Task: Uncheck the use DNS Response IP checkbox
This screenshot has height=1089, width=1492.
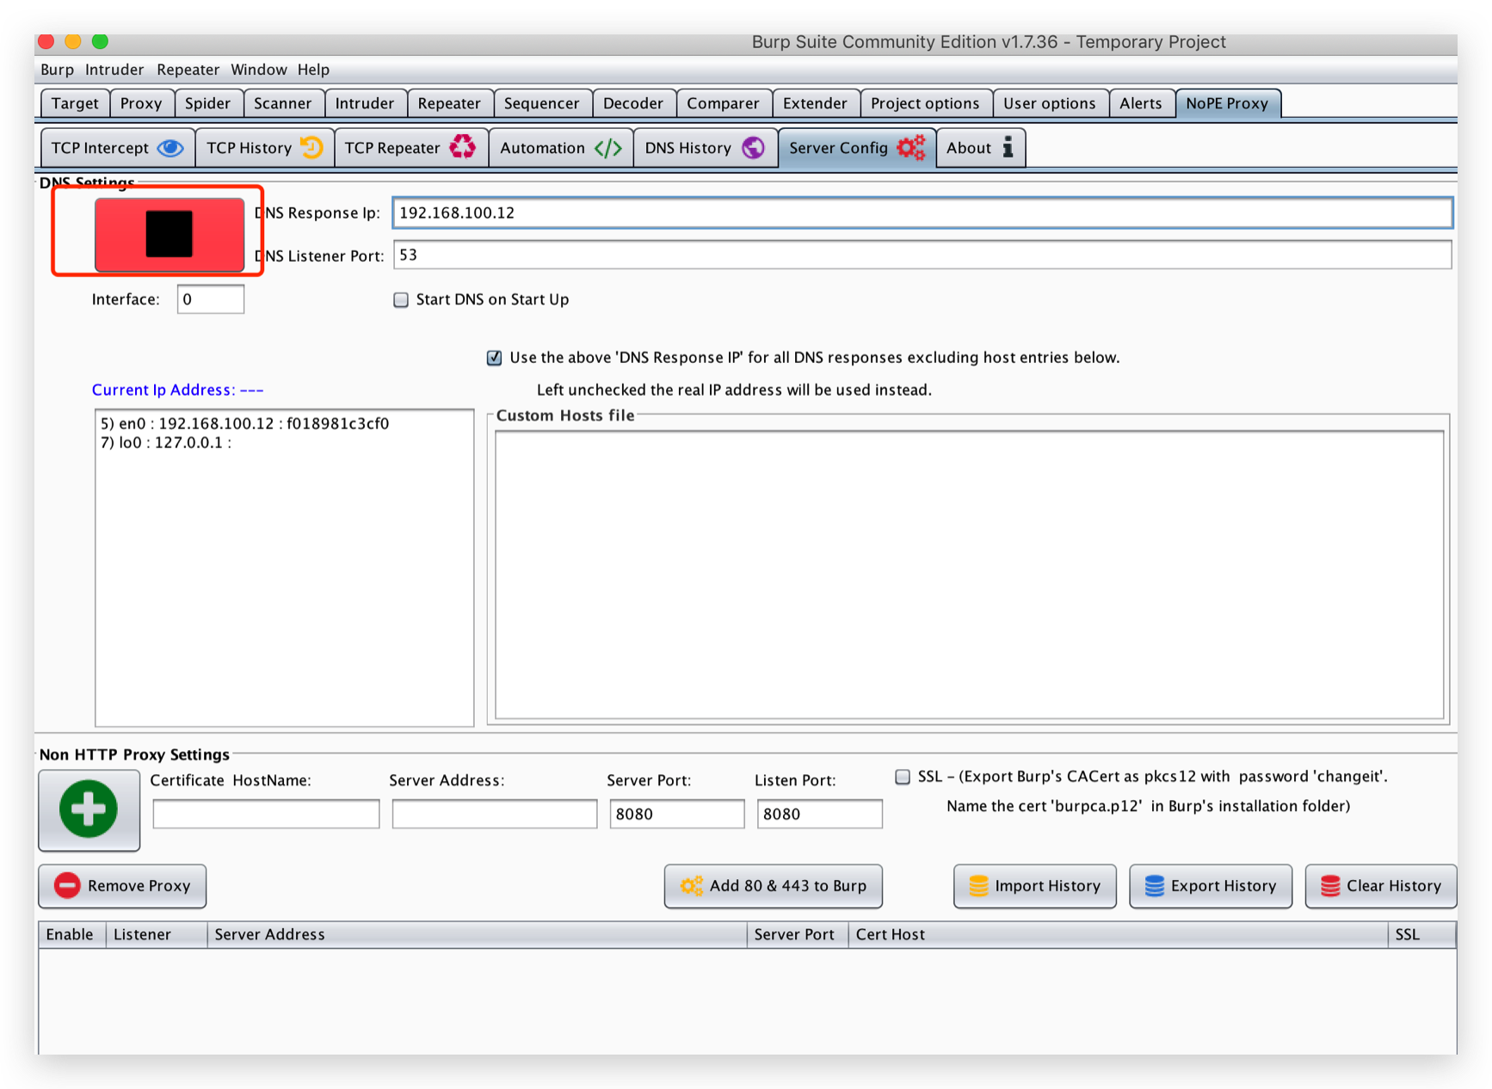Action: pos(495,358)
